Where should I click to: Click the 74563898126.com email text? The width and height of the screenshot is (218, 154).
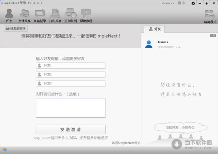coord(169,47)
